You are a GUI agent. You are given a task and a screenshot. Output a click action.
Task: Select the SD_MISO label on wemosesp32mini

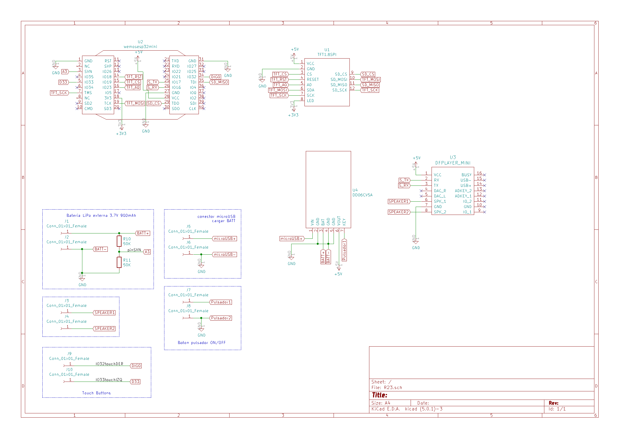click(219, 82)
